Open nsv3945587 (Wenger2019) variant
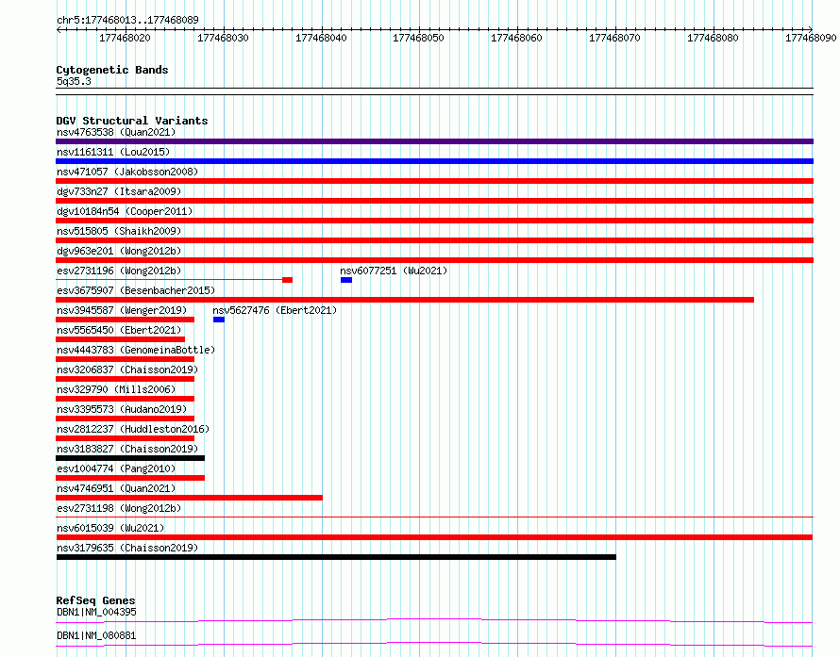 tap(122, 310)
